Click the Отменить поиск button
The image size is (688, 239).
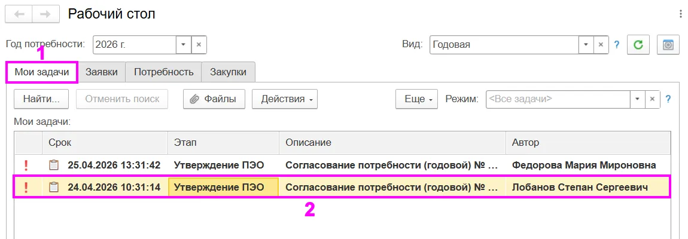pyautogui.click(x=122, y=99)
